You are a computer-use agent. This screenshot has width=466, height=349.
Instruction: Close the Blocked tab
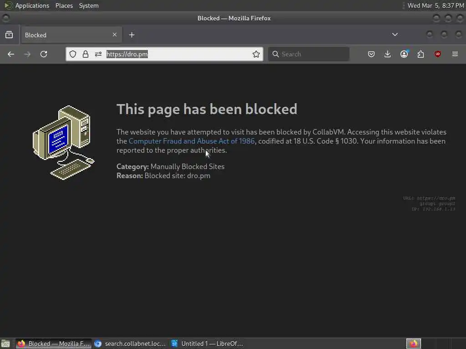(x=114, y=35)
